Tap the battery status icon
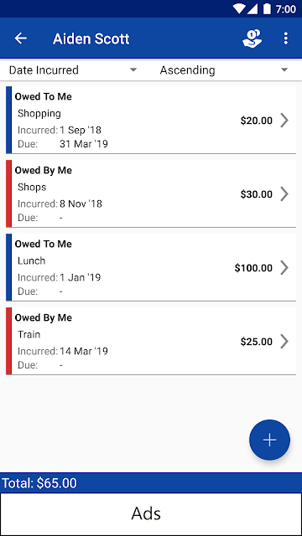Screen dimensions: 302x536 267,9
